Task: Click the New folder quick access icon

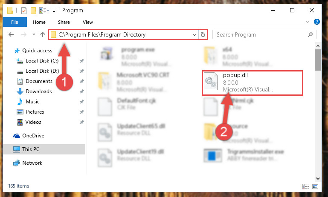Action: coord(33,11)
